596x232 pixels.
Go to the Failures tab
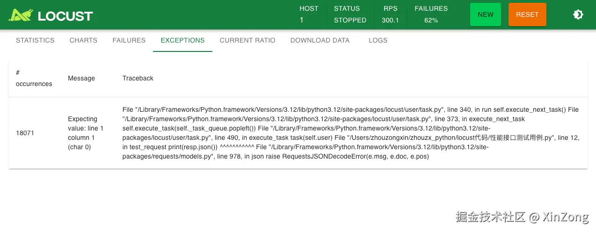(x=129, y=40)
